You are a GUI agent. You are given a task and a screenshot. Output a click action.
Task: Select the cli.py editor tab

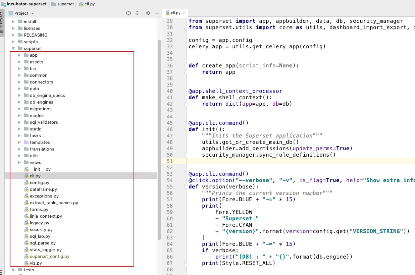[x=175, y=13]
